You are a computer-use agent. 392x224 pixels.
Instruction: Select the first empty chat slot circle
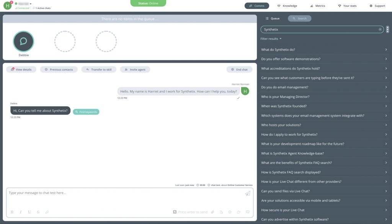coord(65,41)
